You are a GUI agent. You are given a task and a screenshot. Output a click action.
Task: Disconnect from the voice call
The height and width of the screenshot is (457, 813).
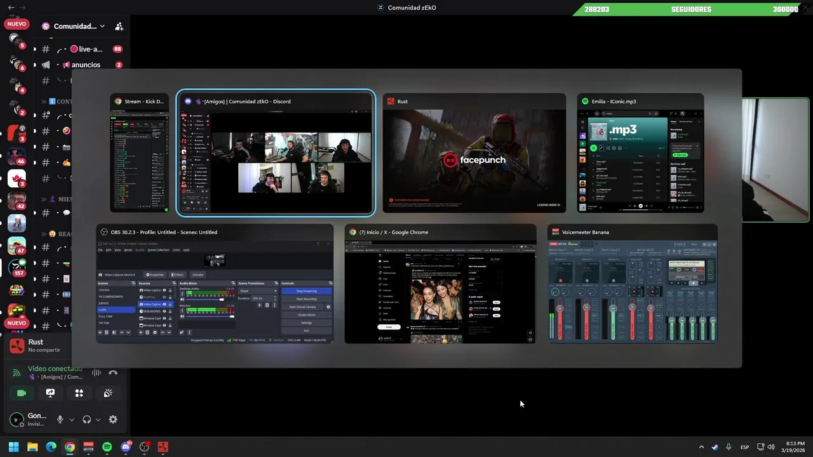pos(113,373)
